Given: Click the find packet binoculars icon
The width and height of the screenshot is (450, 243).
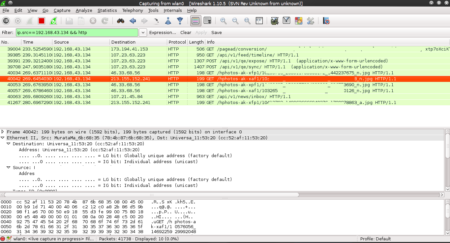Looking at the screenshot, I should 121,21.
